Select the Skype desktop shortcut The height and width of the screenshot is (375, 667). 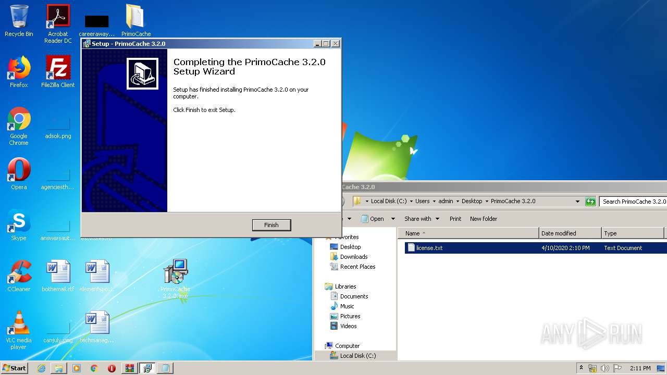point(19,225)
